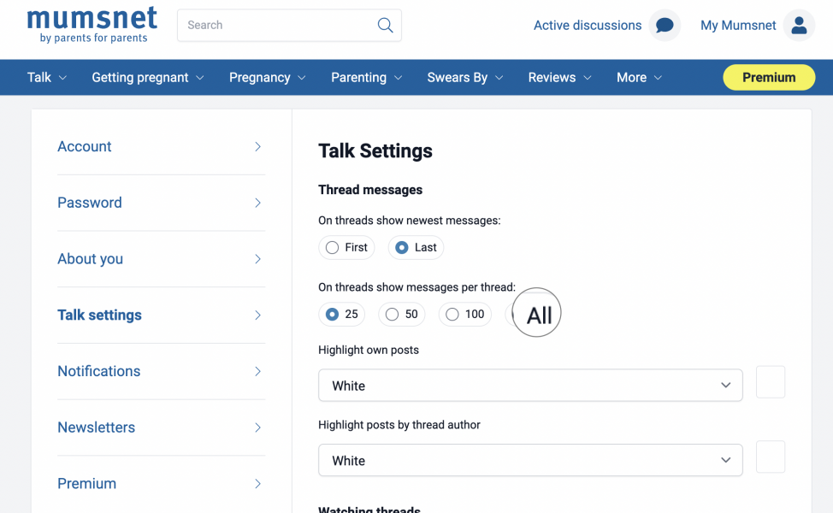Open Highlight own posts dropdown

(530, 386)
